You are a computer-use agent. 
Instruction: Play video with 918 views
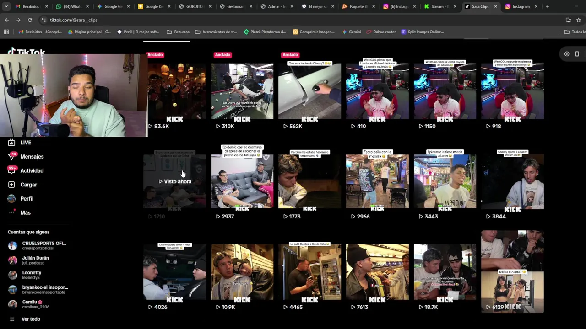click(512, 91)
